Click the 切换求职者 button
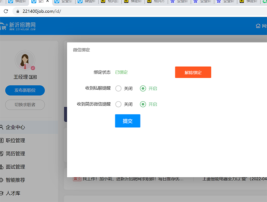The image size is (267, 202). (x=25, y=105)
